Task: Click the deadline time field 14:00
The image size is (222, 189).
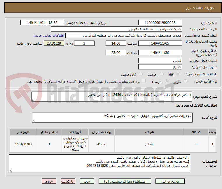Action: coord(116,43)
